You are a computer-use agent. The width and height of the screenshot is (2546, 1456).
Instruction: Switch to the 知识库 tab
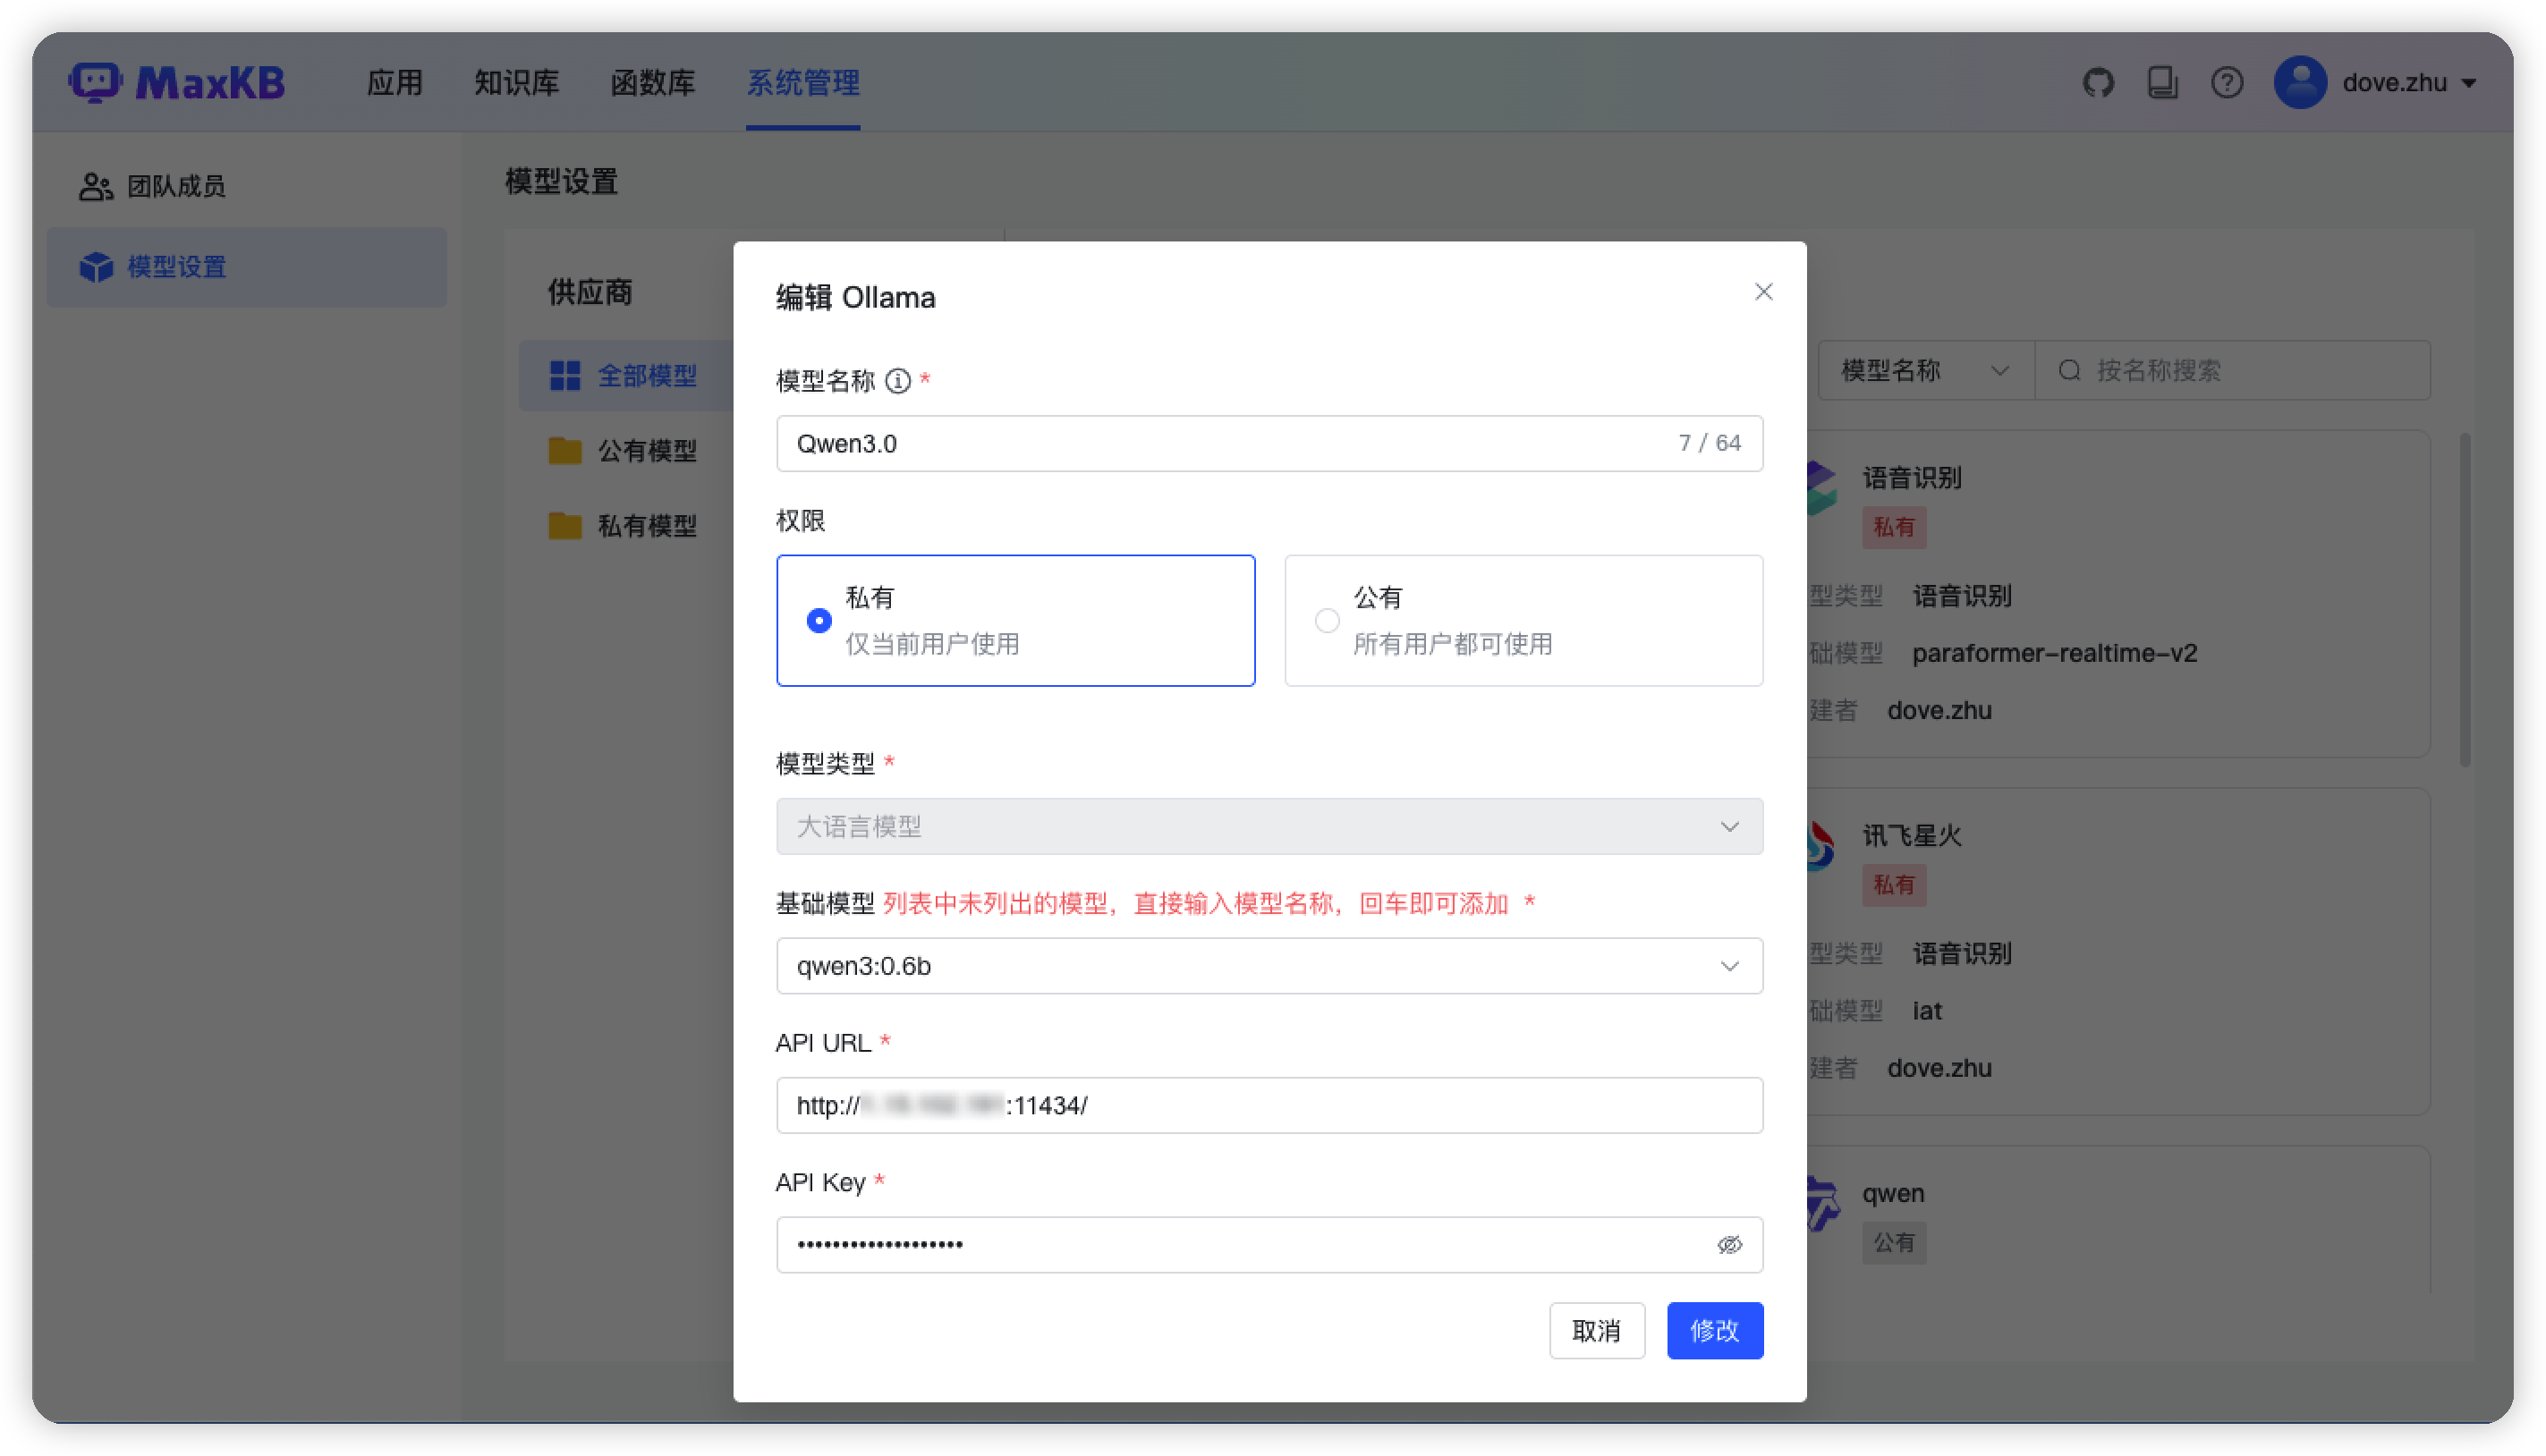[x=517, y=82]
